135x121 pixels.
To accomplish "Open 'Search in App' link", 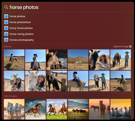I will click(121, 46).
